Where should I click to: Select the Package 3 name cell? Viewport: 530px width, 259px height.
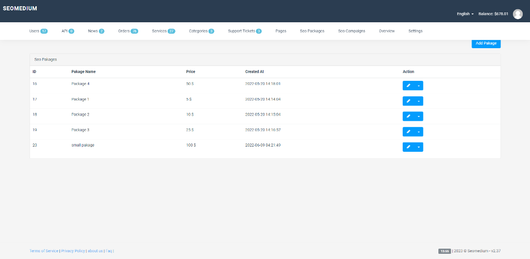pos(80,130)
